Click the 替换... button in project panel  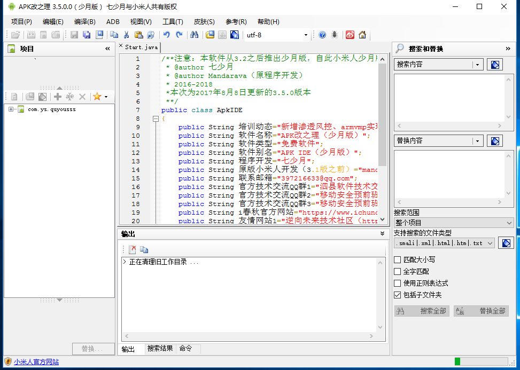click(93, 349)
